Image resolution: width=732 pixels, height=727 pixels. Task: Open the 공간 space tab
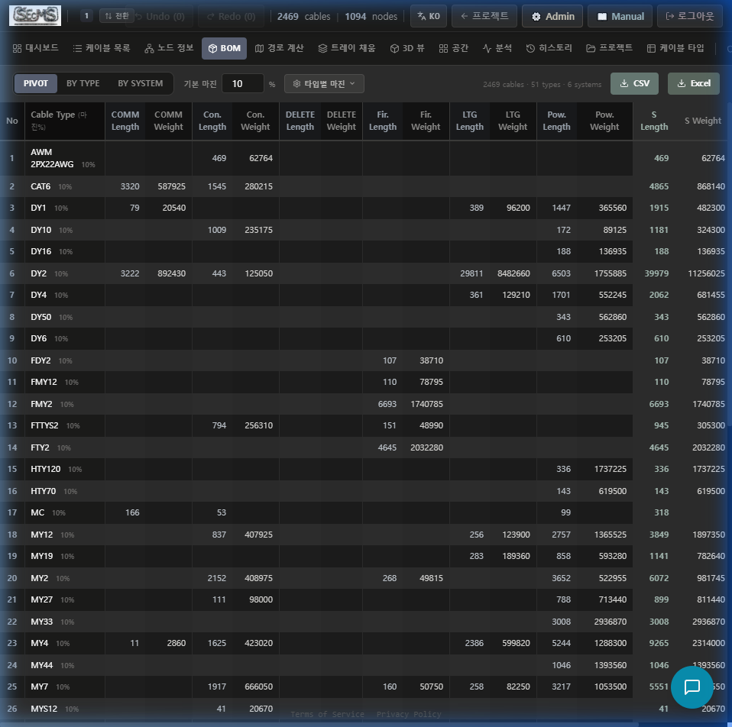point(453,48)
